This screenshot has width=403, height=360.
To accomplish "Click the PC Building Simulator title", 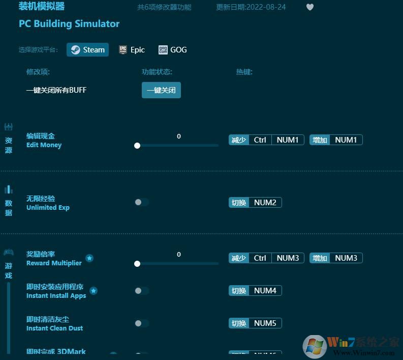I will coord(69,24).
